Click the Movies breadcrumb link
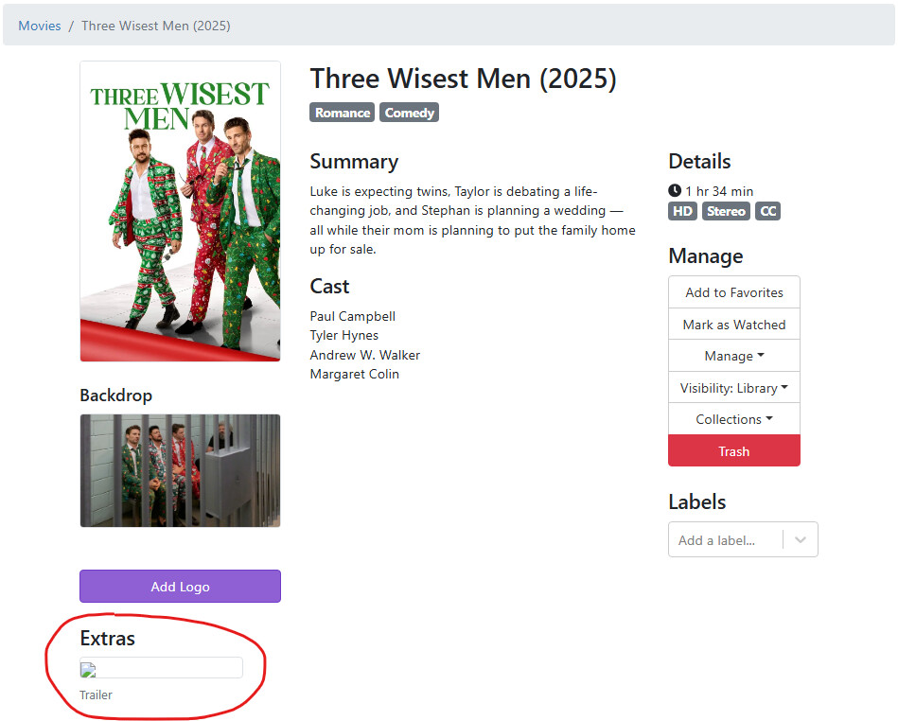The image size is (898, 721). point(40,26)
